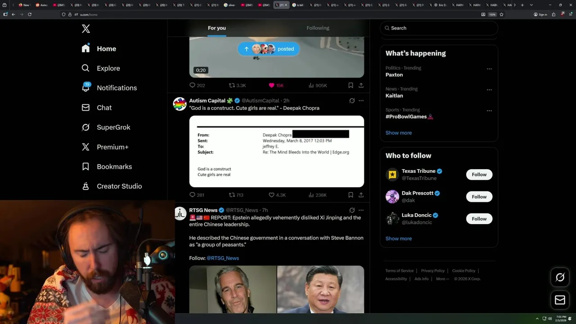Open the floating Messages envelope button
Screen dimensions: 576x324
(560, 300)
